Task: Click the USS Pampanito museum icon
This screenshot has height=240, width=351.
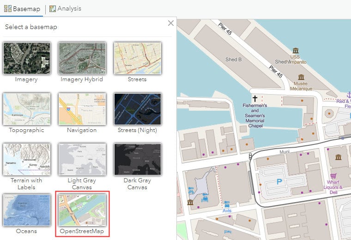Action: point(295,50)
